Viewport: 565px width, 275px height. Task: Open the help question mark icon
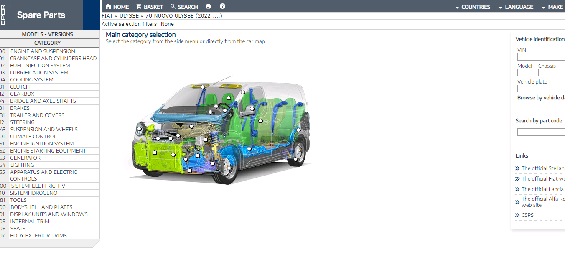point(222,6)
